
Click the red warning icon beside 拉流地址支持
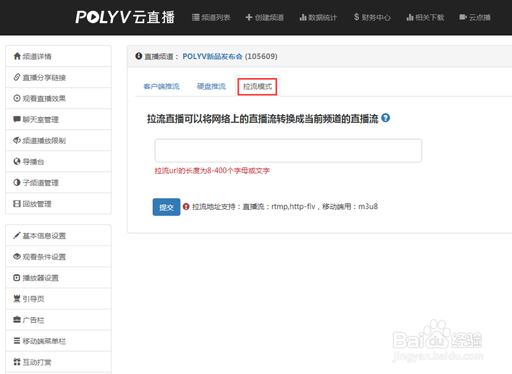[186, 206]
